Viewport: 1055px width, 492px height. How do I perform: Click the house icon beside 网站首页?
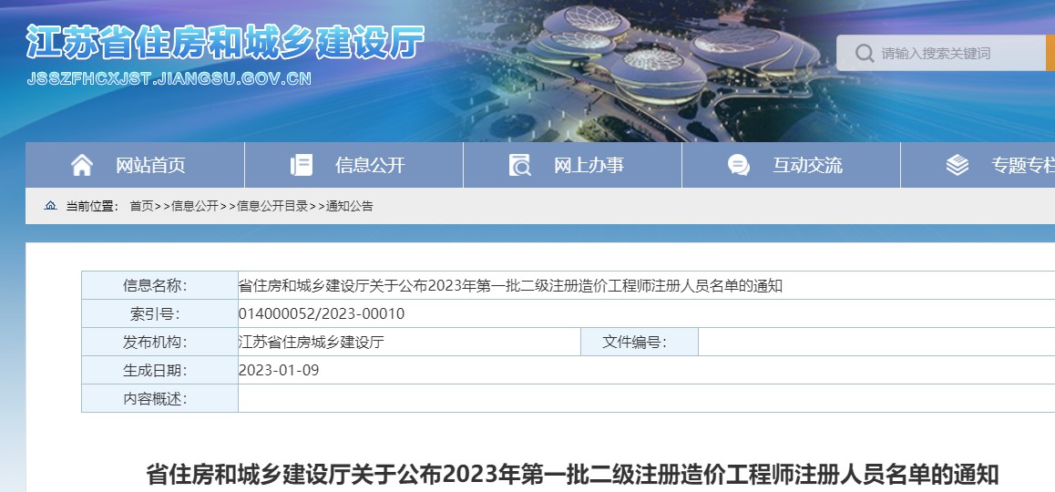click(82, 165)
